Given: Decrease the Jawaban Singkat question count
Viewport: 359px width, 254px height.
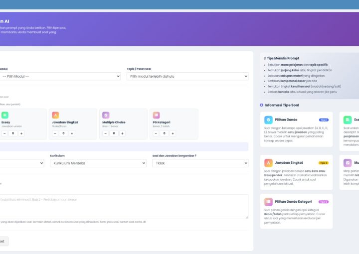Looking at the screenshot, I should pyautogui.click(x=55, y=133).
